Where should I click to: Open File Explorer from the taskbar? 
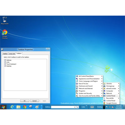(18, 107)
